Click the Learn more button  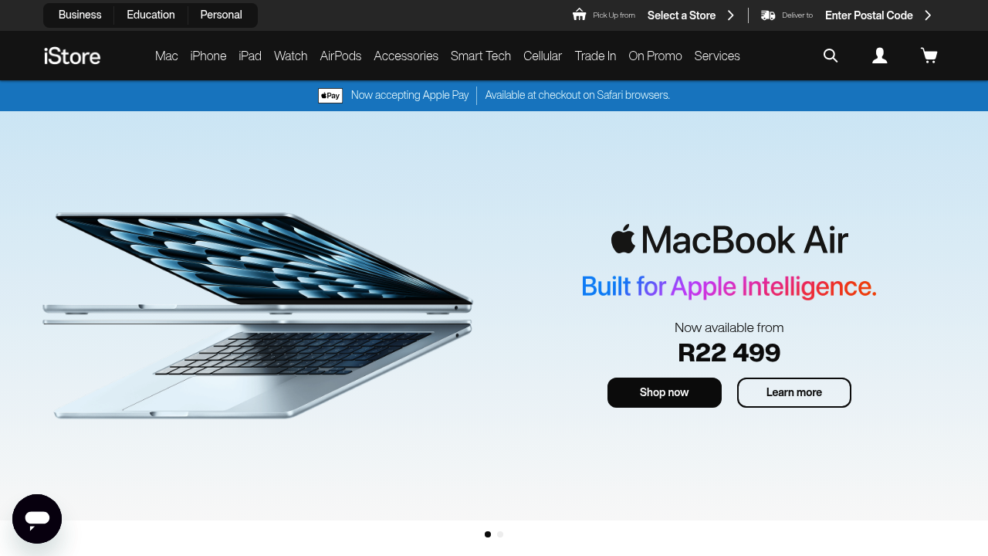click(x=794, y=392)
